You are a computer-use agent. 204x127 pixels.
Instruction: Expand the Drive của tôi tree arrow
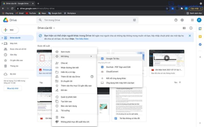[2, 38]
